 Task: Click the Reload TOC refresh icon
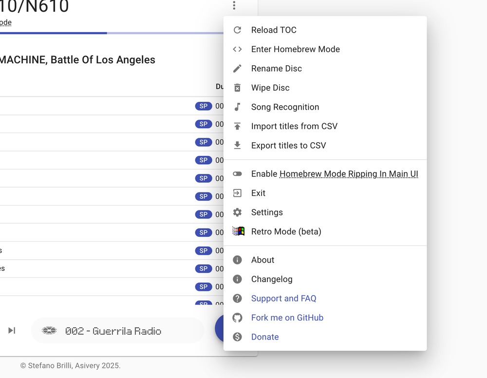pos(237,30)
